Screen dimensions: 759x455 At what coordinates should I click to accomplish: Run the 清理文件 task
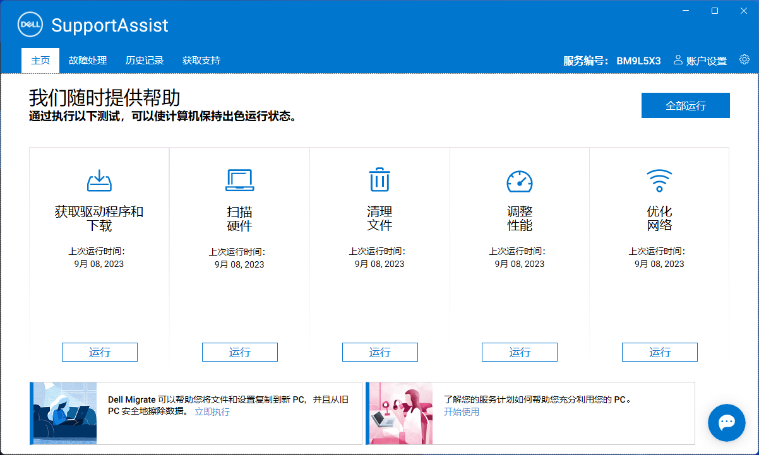tap(380, 352)
